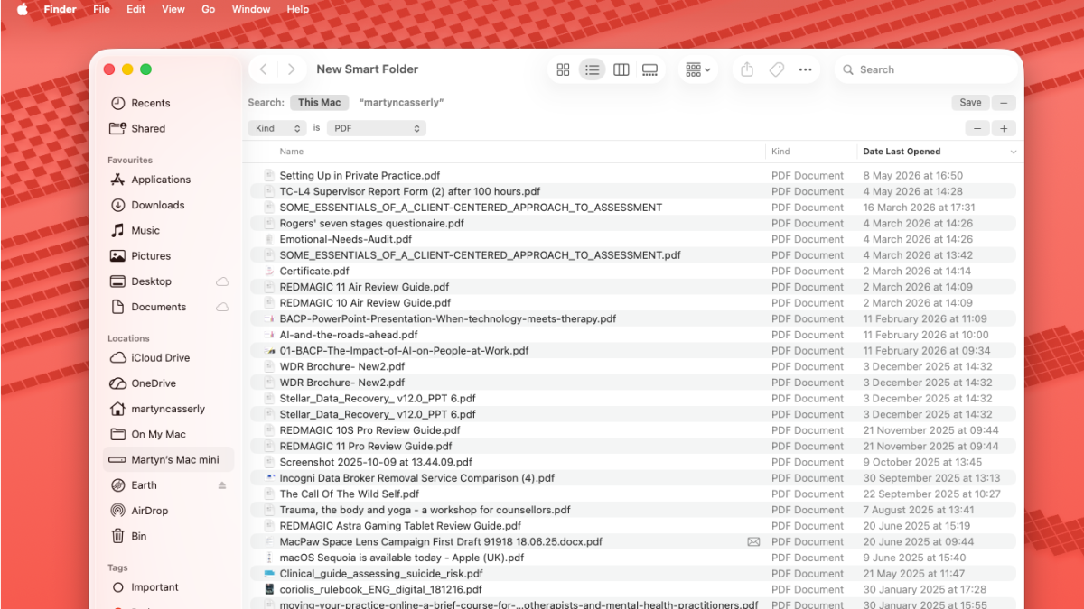This screenshot has height=609, width=1084.
Task: Click the Search field
Action: click(x=925, y=69)
